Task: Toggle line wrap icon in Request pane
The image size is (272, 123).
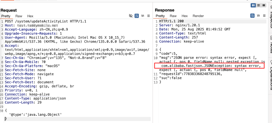Action: click(137, 16)
